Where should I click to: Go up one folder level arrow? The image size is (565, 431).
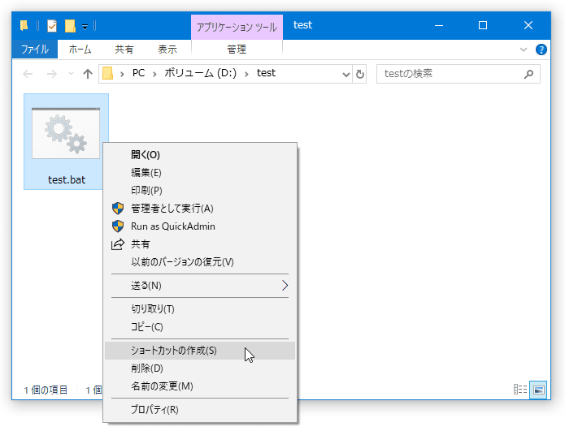pyautogui.click(x=88, y=74)
